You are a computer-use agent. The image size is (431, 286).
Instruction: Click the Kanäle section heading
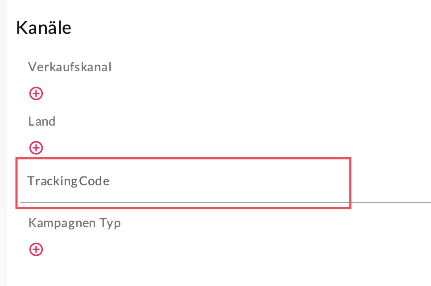click(44, 28)
